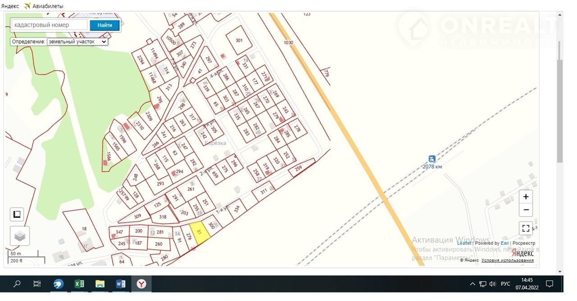
Task: Expand the Определение dropdown
Action: 77,41
